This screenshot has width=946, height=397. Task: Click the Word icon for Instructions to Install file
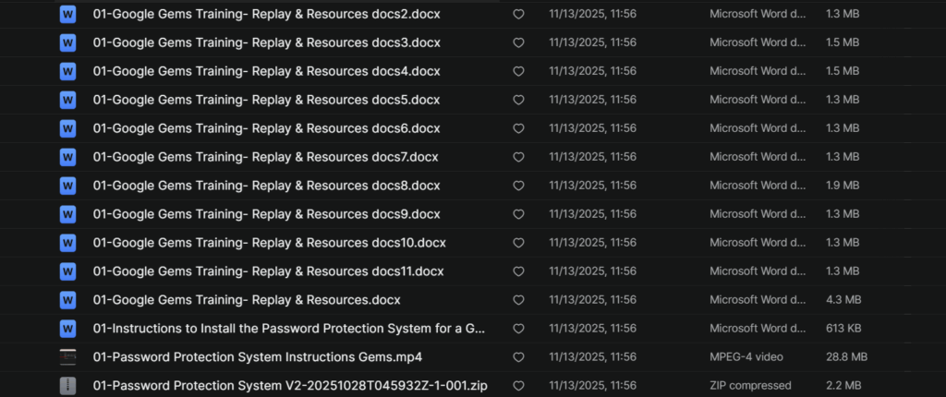(x=67, y=329)
